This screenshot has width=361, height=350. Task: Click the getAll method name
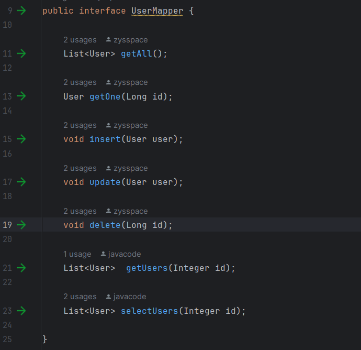[x=137, y=54]
